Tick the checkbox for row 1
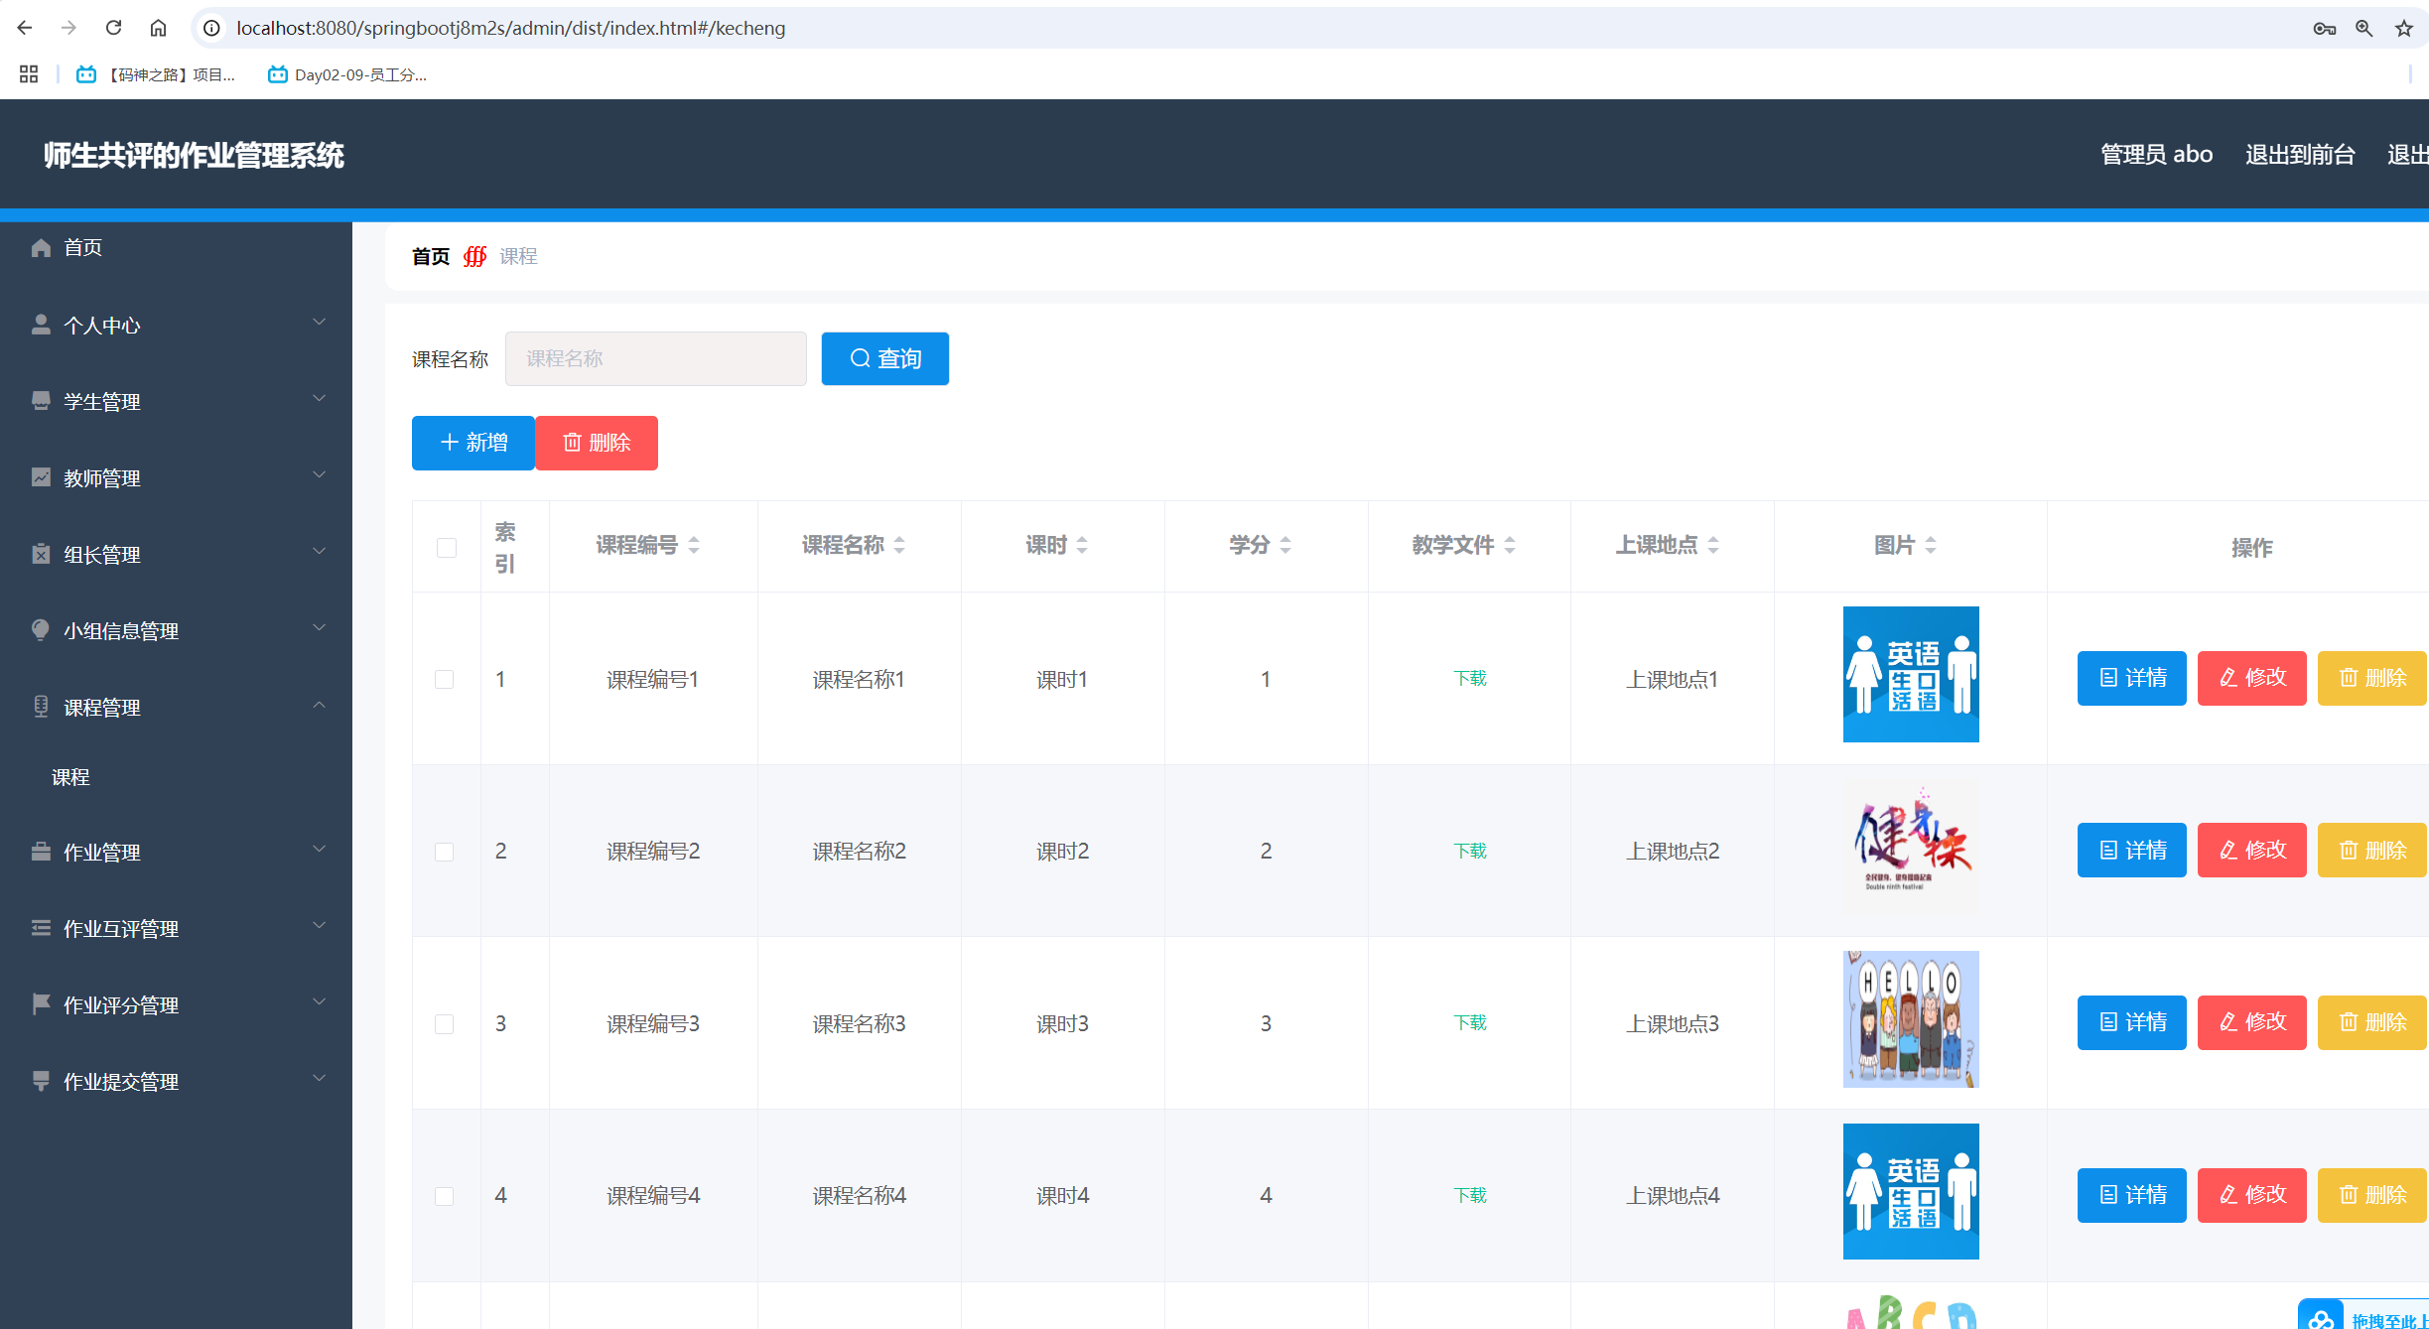Image resolution: width=2429 pixels, height=1329 pixels. tap(445, 679)
